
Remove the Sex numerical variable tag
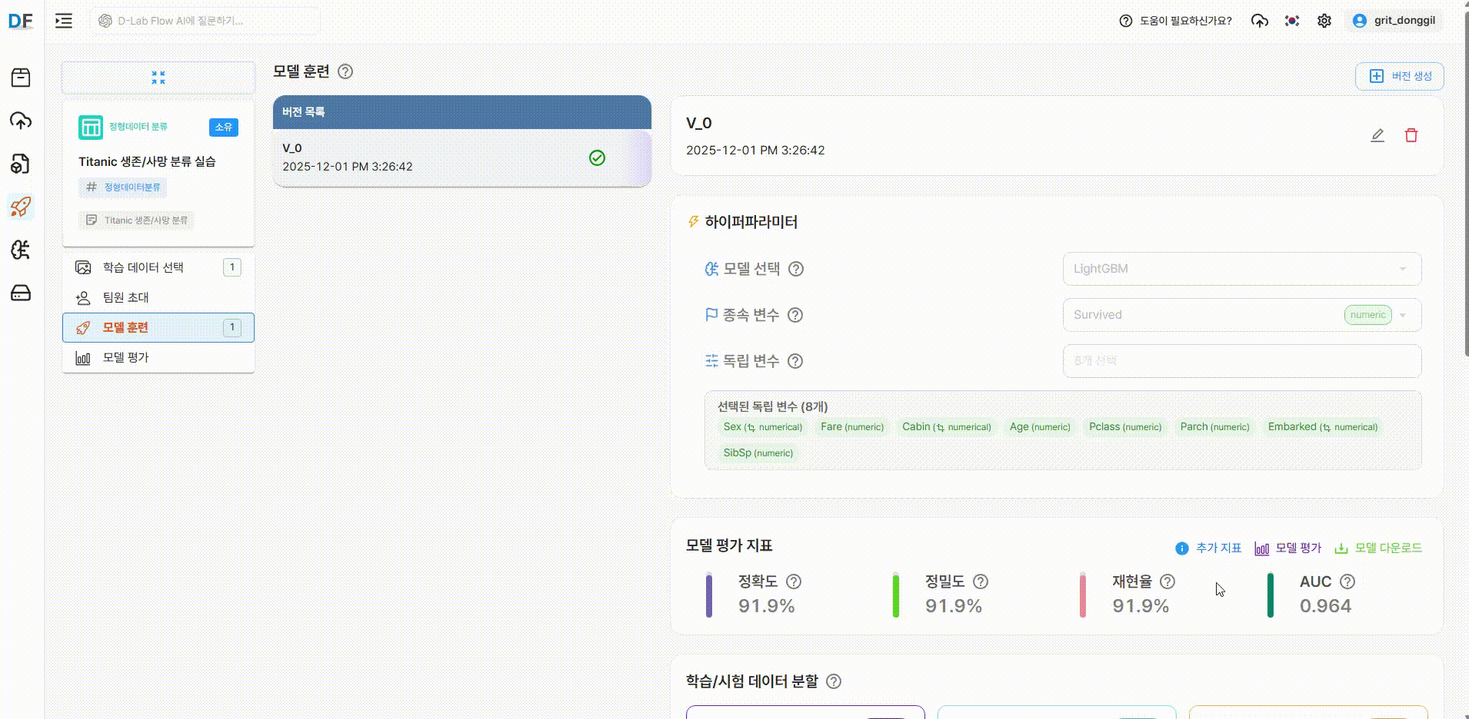762,427
